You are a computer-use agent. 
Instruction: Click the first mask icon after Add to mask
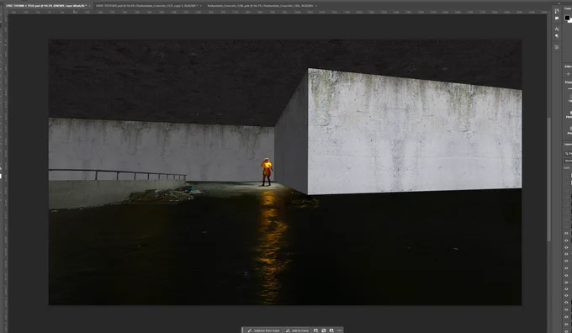[315, 330]
